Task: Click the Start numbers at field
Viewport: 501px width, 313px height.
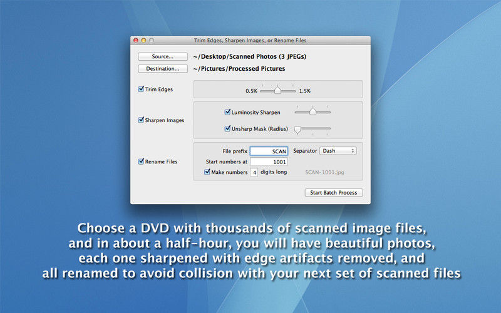Action: point(269,162)
